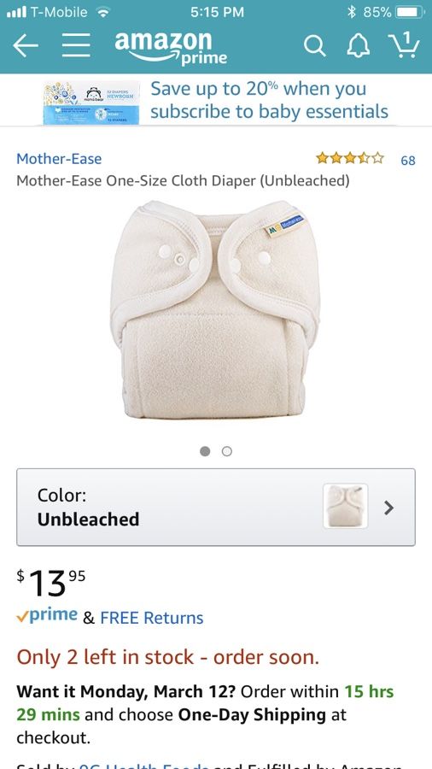Viewport: 432px width, 769px height.
Task: Open notifications bell icon
Action: 358,47
